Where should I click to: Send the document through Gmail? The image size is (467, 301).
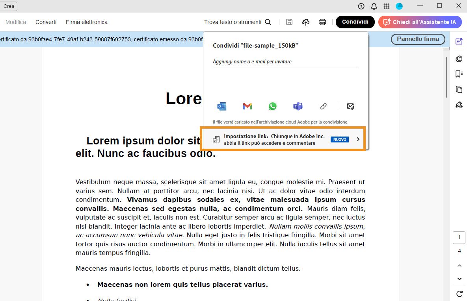pos(247,106)
